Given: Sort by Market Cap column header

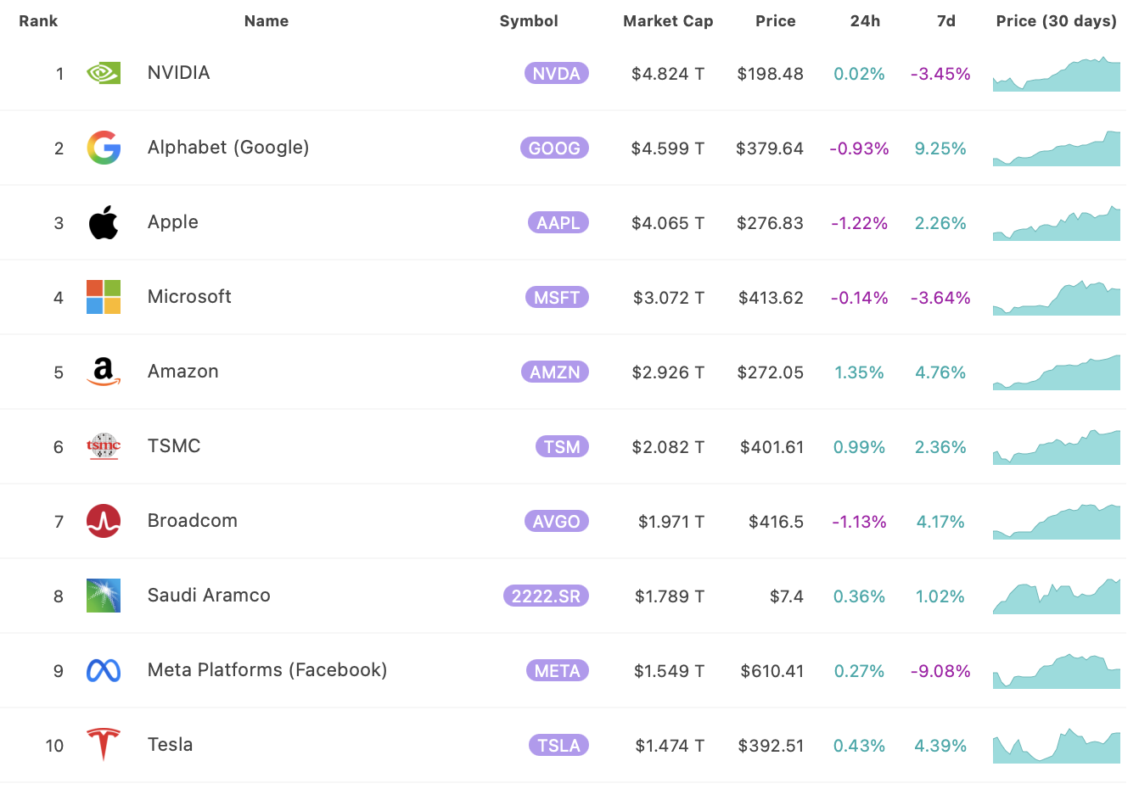Looking at the screenshot, I should click(x=668, y=21).
